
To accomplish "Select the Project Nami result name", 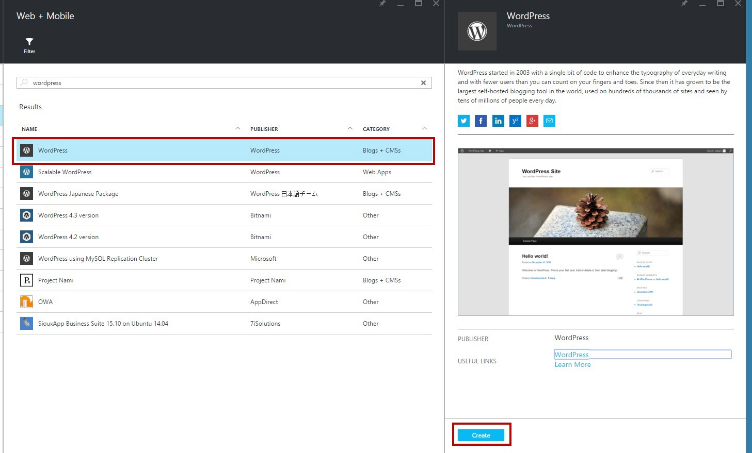I will (56, 280).
